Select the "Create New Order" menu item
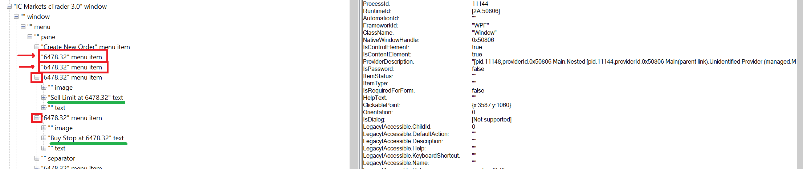Image resolution: width=803 pixels, height=175 pixels. [86, 47]
